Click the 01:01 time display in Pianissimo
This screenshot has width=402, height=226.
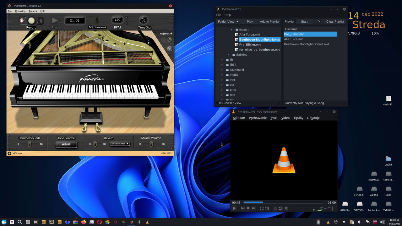point(75,21)
